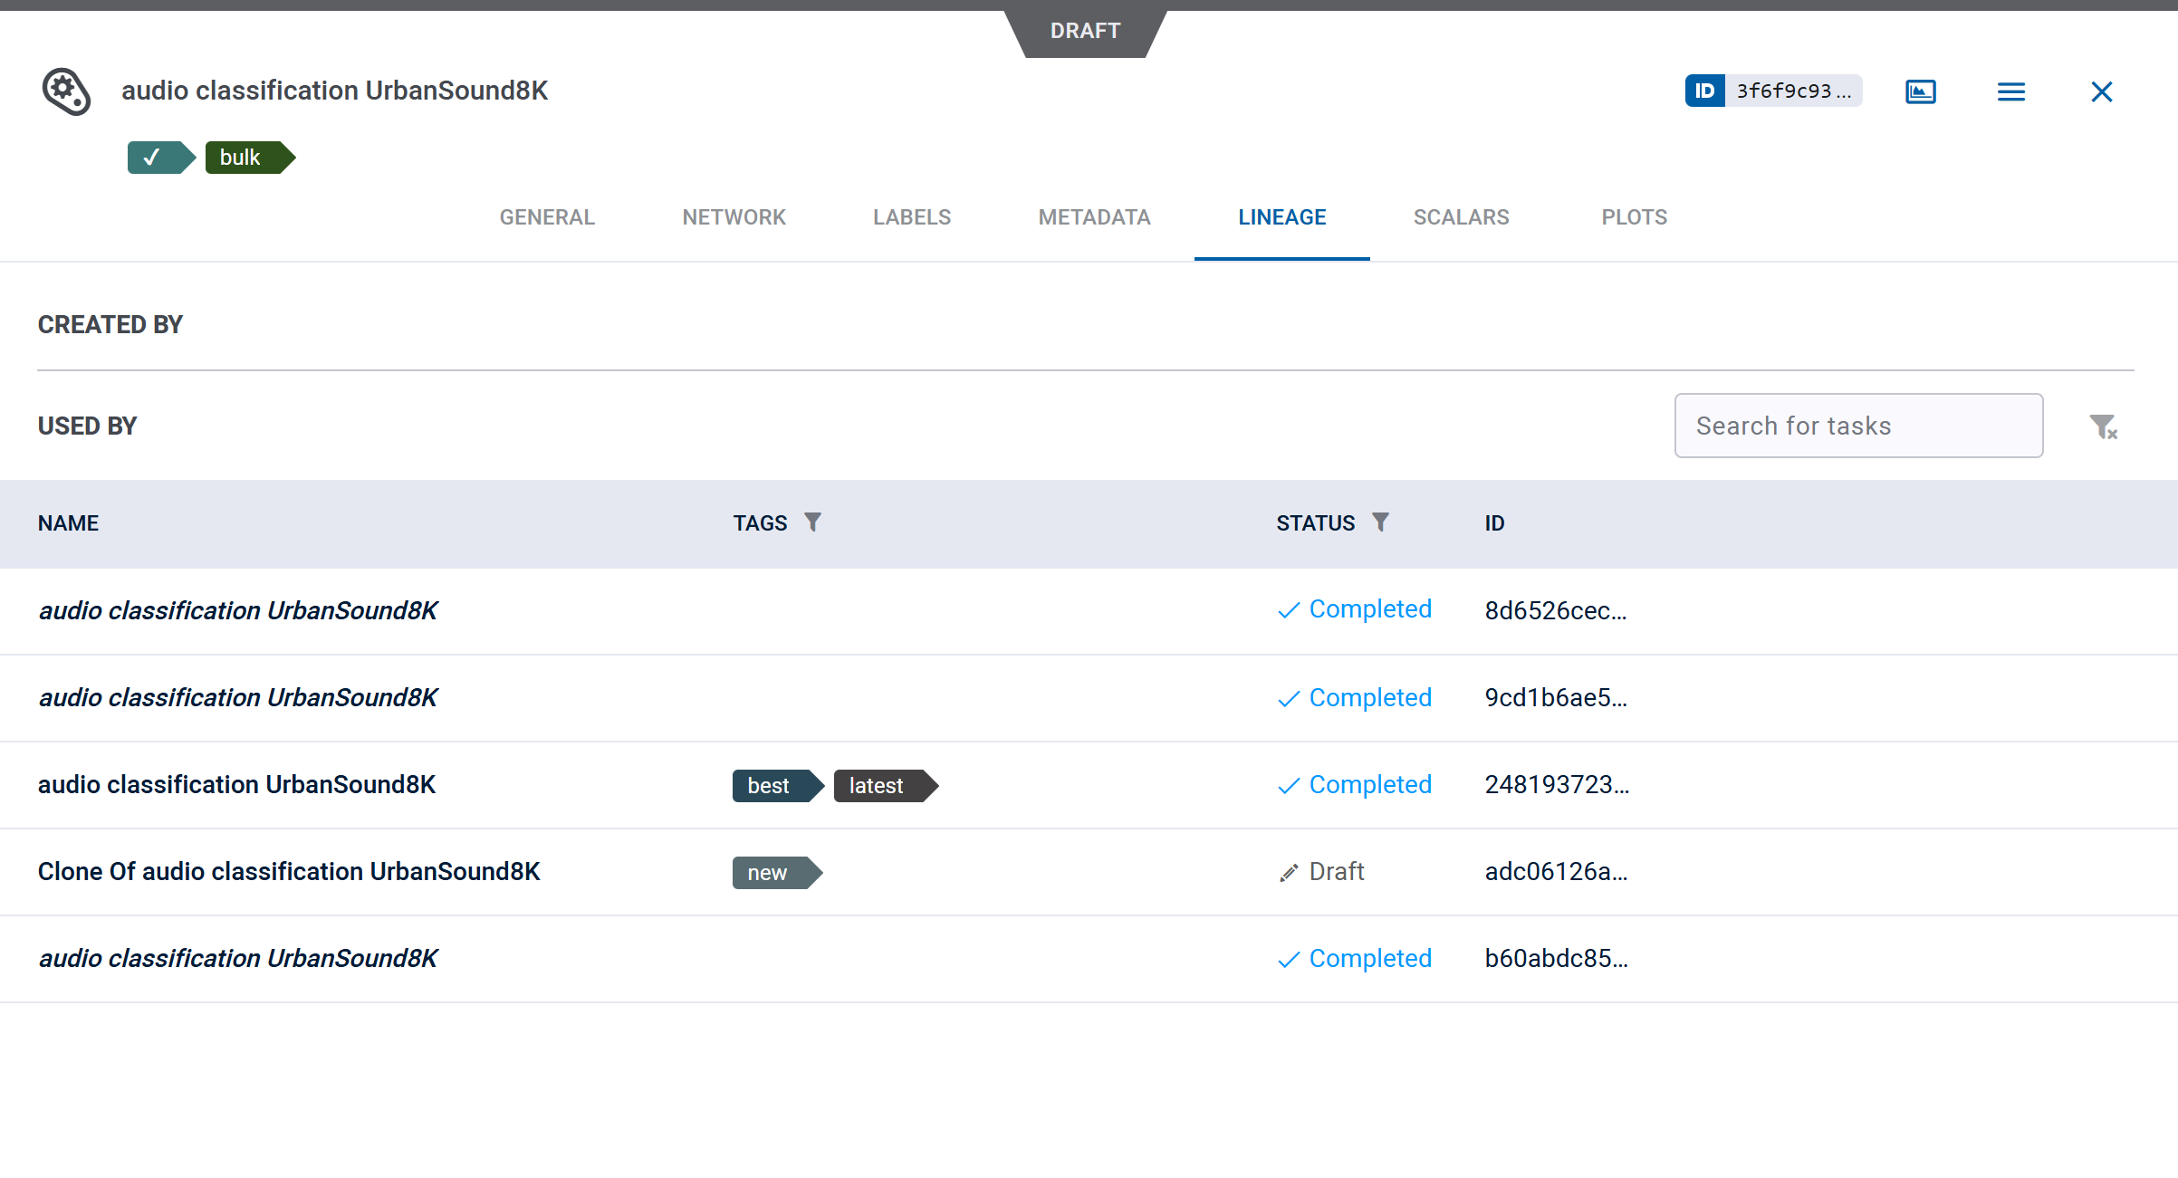This screenshot has height=1178, width=2178.
Task: Open the hamburger actions menu
Action: [2010, 91]
